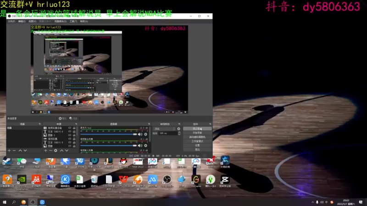The height and width of the screenshot is (206, 367).
Task: Open the Recycle Bin on desktop
Action: click(x=95, y=181)
